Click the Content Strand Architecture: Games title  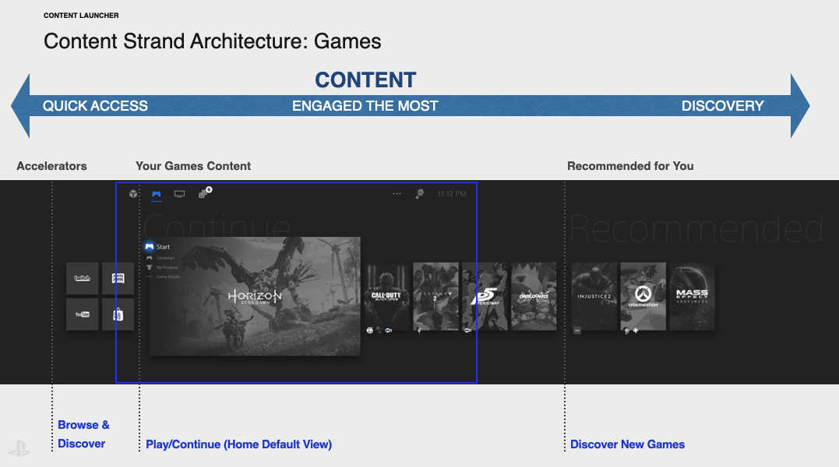coord(213,41)
